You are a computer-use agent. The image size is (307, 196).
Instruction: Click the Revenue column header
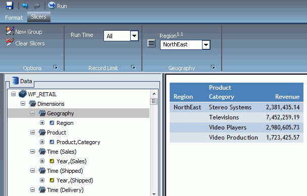[287, 97]
